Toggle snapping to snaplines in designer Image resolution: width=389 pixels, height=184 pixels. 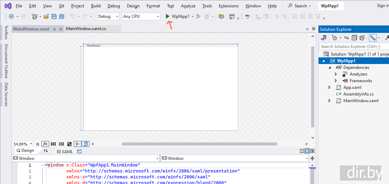pos(78,144)
